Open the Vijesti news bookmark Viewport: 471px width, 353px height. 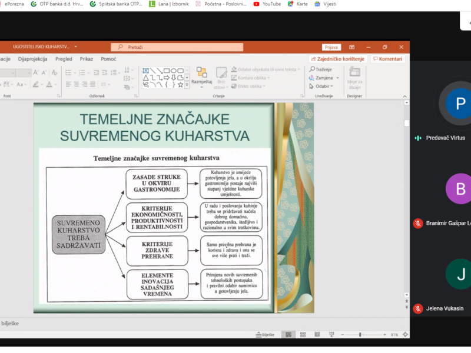click(326, 4)
